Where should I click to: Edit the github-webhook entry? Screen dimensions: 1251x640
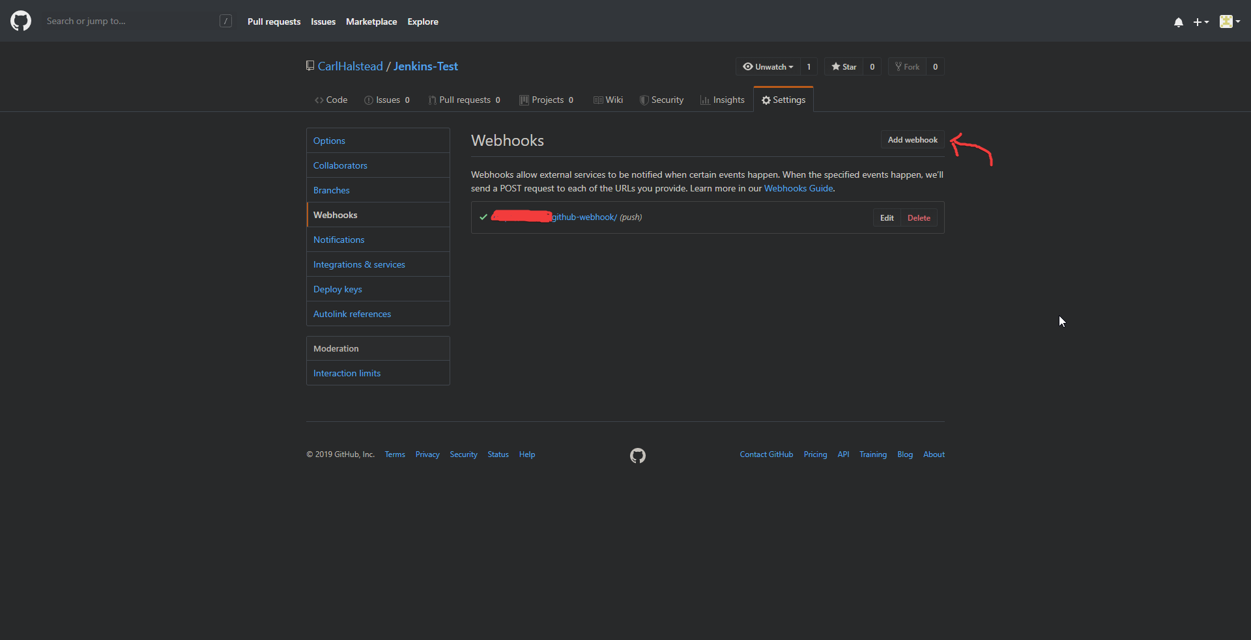pyautogui.click(x=887, y=218)
